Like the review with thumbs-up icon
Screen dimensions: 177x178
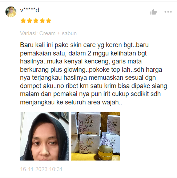153,12
